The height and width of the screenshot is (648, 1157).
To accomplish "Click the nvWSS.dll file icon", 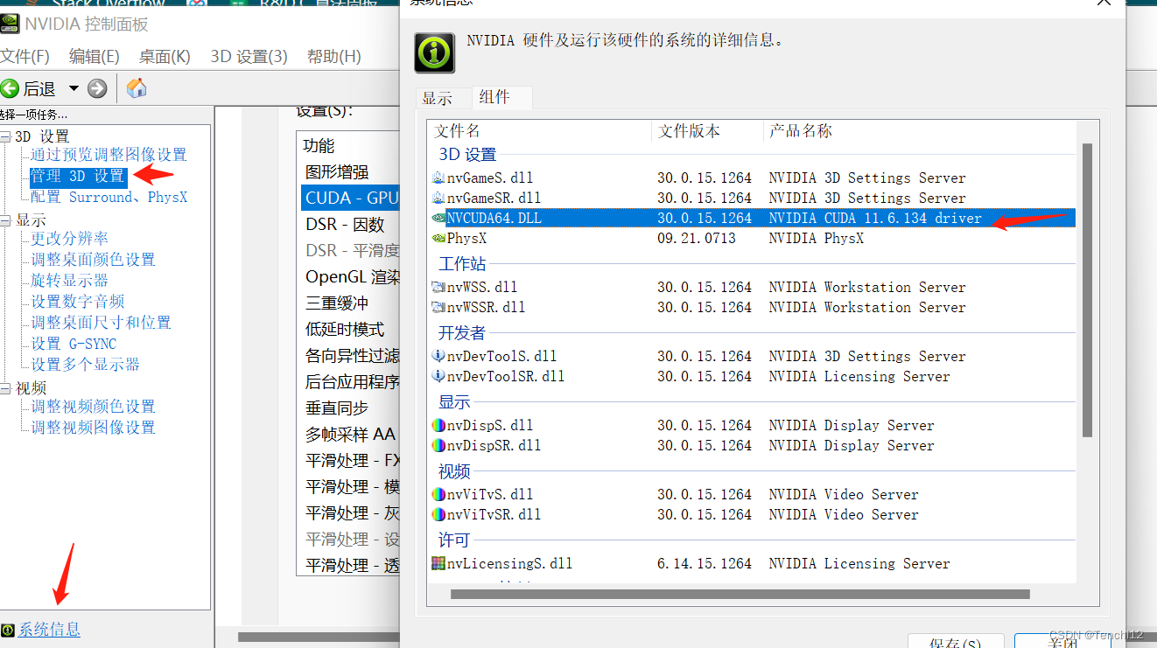I will pos(438,288).
